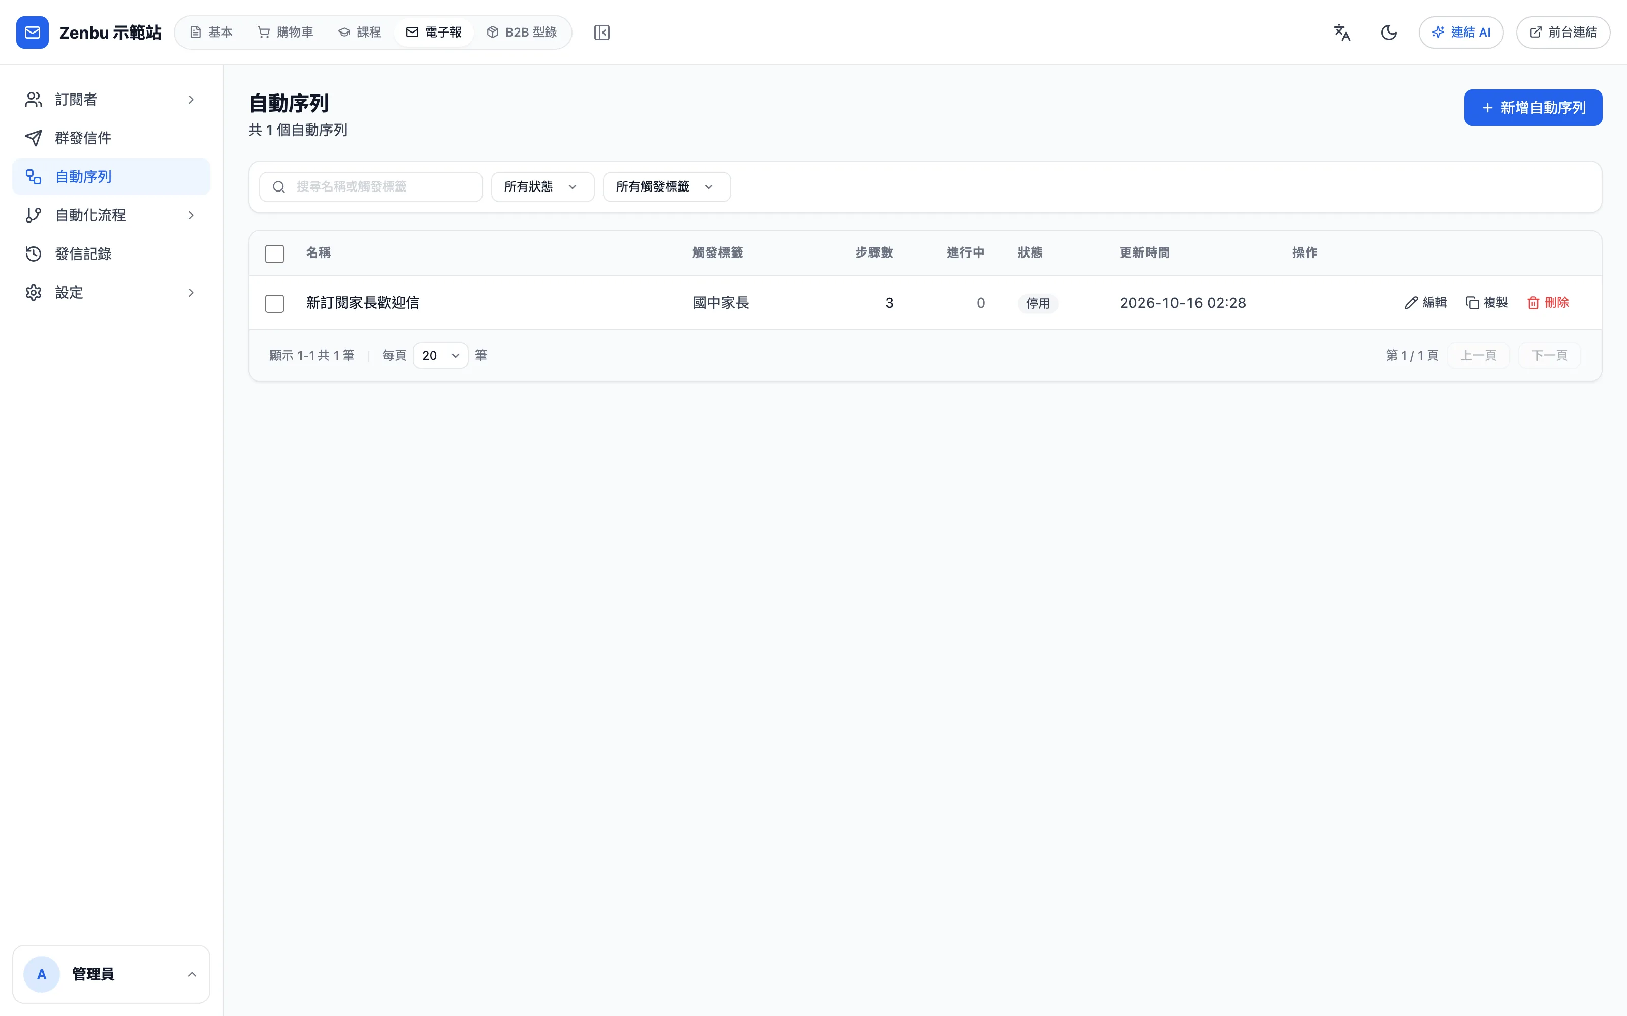Check the select-all header checkbox
This screenshot has height=1016, width=1627.
click(x=275, y=253)
